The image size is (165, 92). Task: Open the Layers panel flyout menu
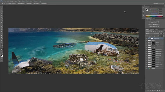[164, 30]
